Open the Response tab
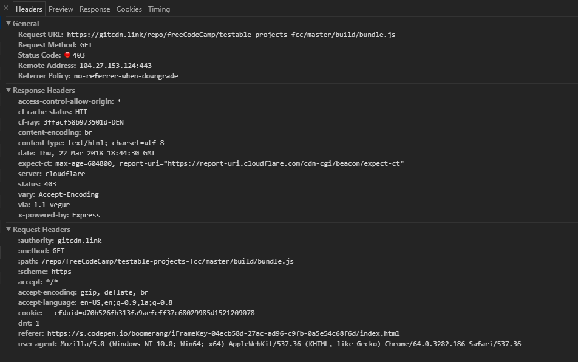 coord(95,9)
